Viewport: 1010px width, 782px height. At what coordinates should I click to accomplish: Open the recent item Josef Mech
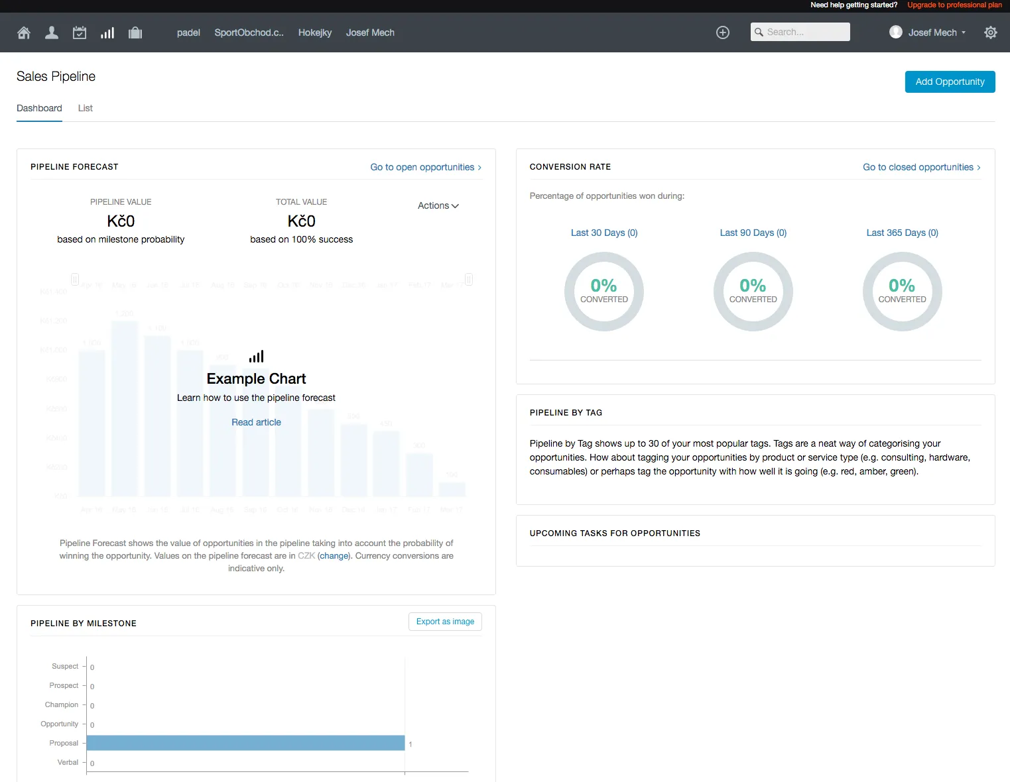pyautogui.click(x=370, y=32)
